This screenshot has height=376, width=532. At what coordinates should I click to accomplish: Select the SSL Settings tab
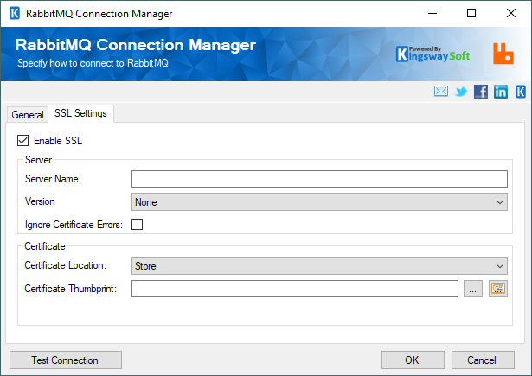[x=80, y=113]
